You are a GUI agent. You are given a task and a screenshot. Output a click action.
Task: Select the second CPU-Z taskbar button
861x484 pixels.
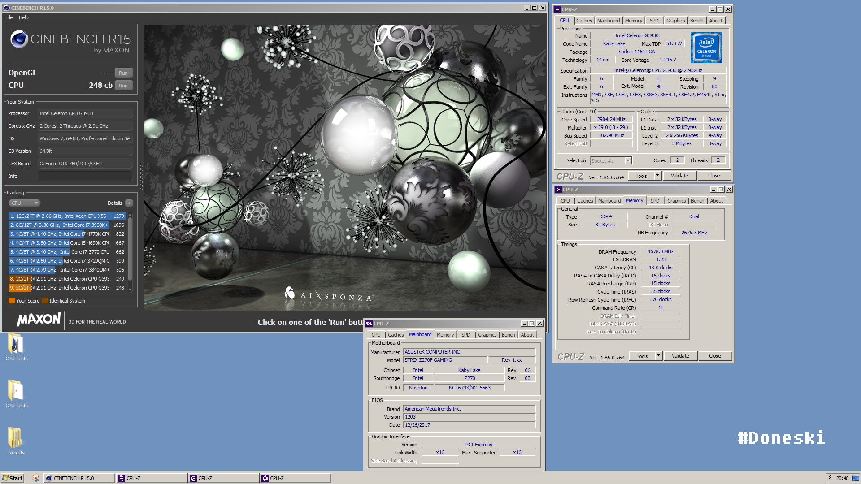[223, 478]
